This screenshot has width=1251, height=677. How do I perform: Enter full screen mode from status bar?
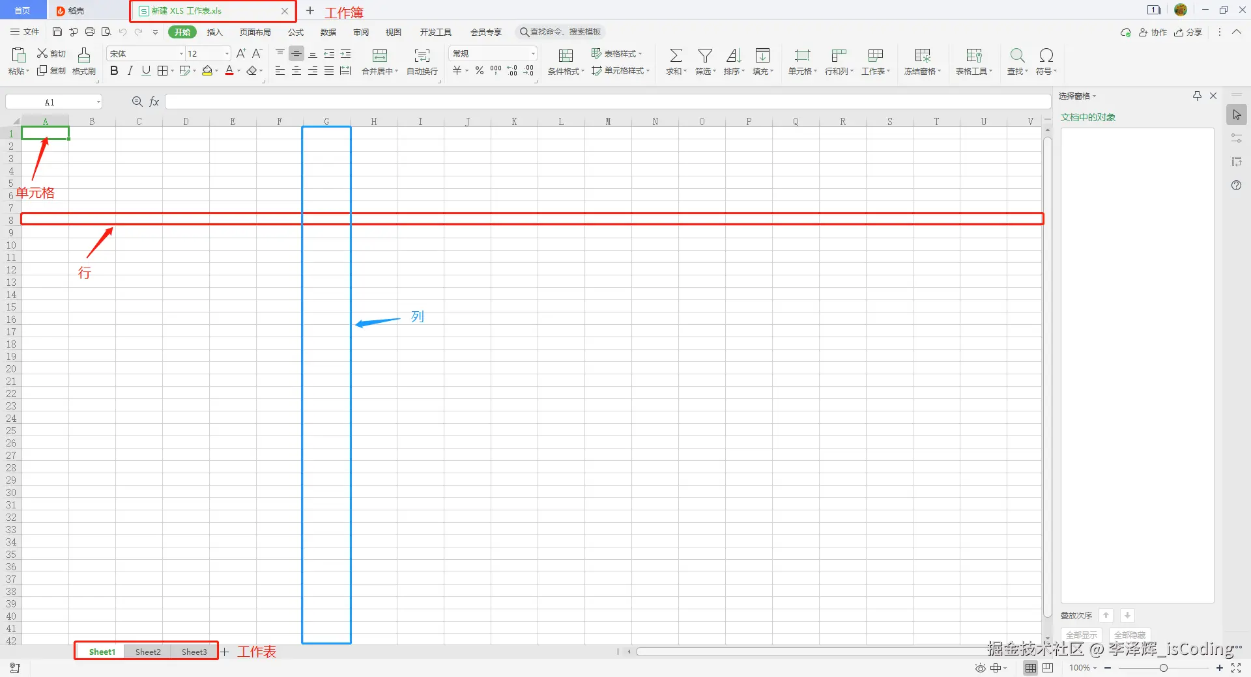click(x=1236, y=668)
